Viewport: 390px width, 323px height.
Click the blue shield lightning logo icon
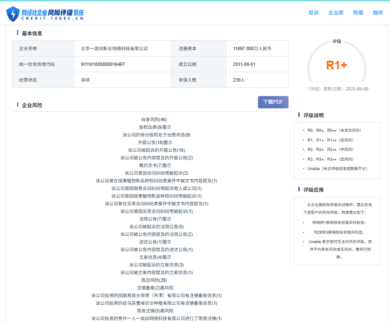tap(13, 14)
